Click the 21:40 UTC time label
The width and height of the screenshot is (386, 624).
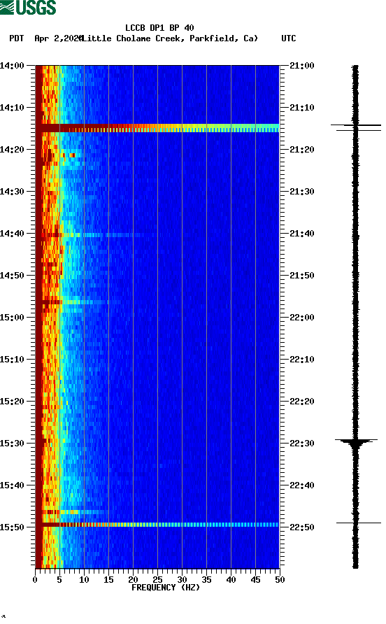tap(302, 234)
